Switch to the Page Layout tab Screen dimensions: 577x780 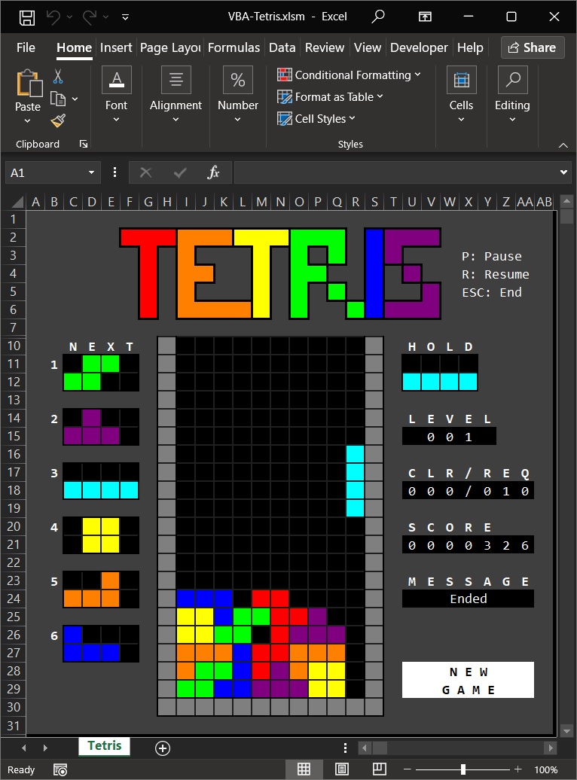[x=170, y=47]
